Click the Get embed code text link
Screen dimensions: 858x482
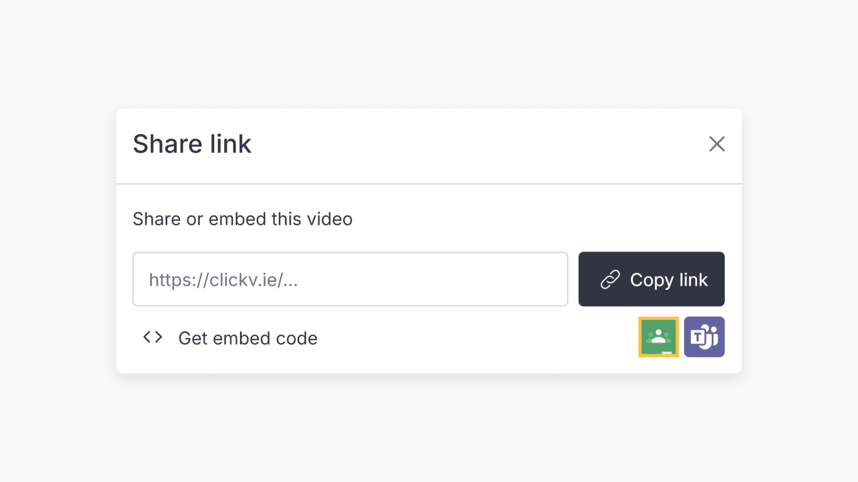pos(248,338)
